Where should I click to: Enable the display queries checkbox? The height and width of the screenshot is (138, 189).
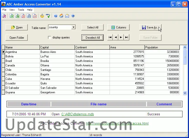pos(49,38)
